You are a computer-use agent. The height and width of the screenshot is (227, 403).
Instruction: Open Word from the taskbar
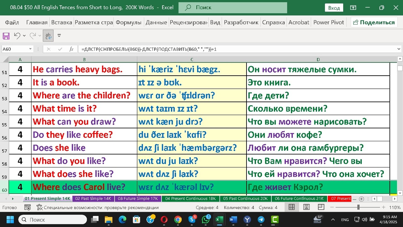click(233, 220)
